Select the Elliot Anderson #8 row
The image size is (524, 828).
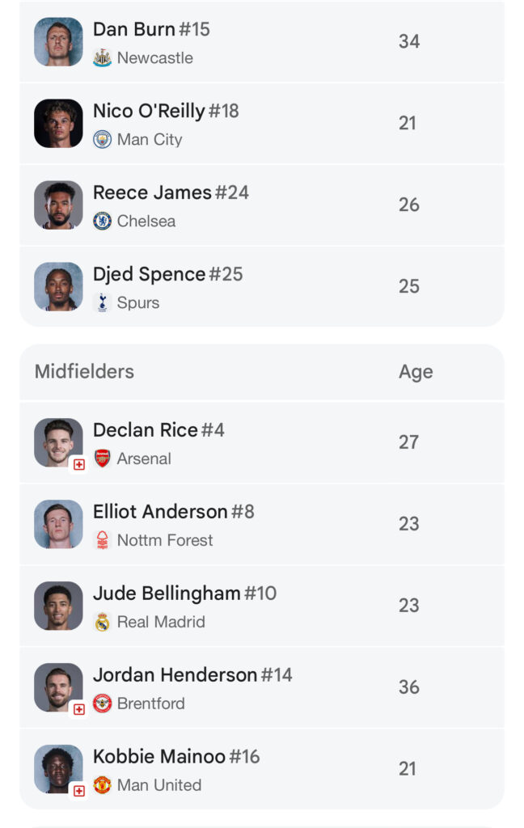pos(262,524)
